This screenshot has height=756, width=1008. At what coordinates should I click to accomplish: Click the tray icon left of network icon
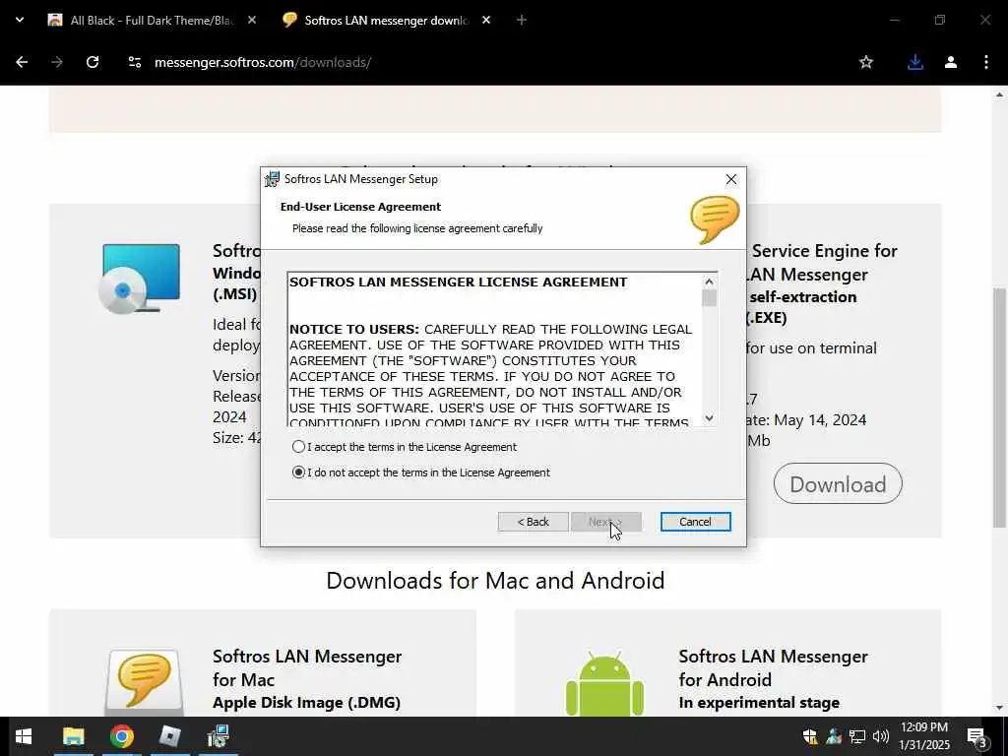pos(834,736)
